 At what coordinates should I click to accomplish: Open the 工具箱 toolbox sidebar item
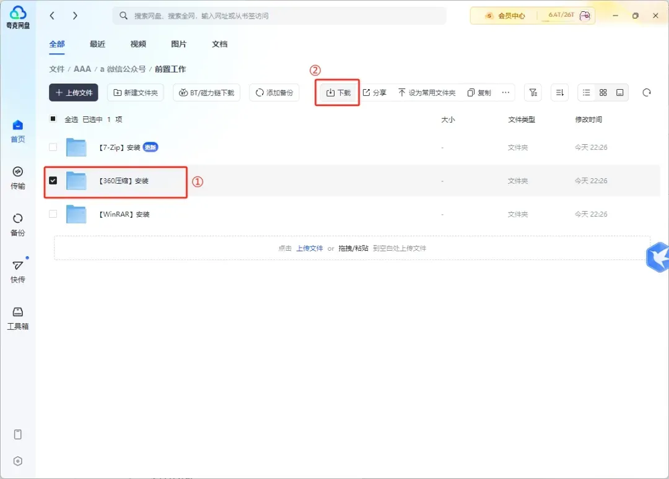(x=17, y=318)
